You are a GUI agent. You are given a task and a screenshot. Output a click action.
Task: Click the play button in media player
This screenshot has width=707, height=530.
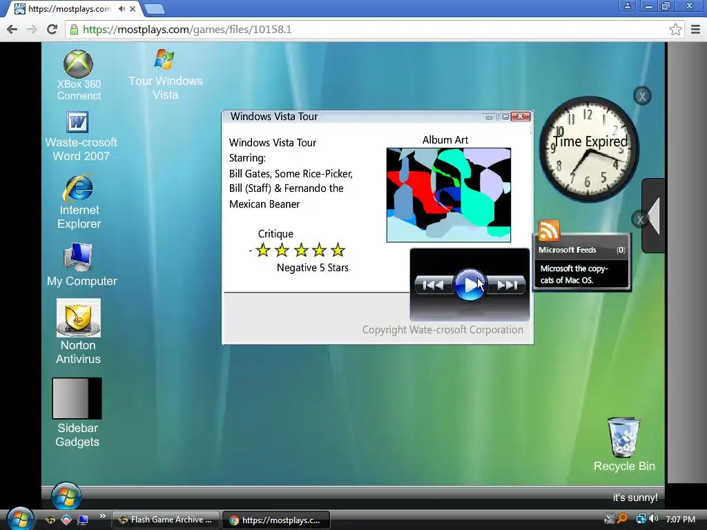469,285
